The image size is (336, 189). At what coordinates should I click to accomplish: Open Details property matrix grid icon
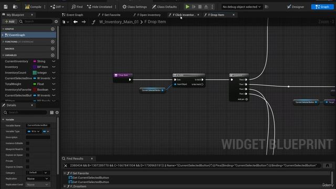(x=52, y=112)
